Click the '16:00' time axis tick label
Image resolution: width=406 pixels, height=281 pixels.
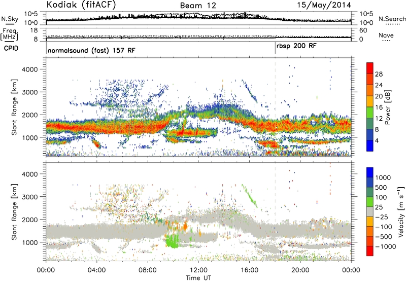pyautogui.click(x=249, y=270)
